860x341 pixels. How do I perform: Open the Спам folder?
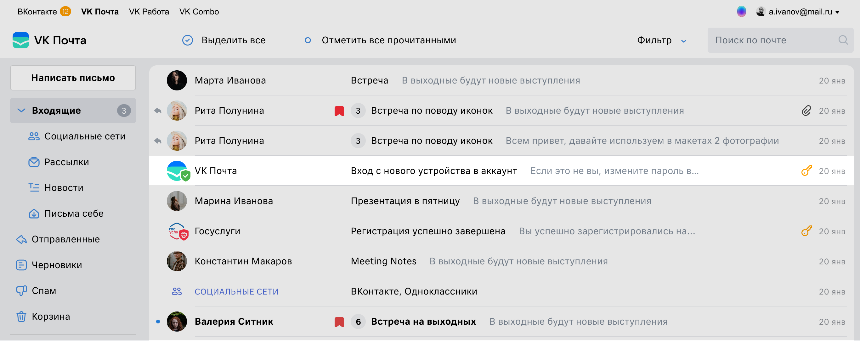pos(44,291)
